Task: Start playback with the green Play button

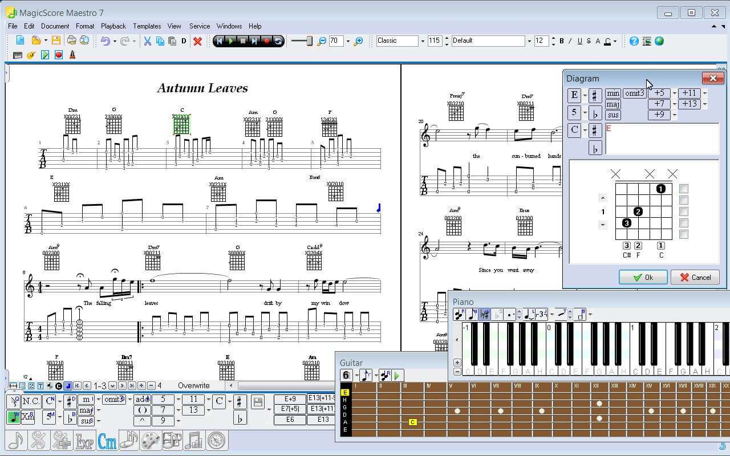Action: pos(231,41)
